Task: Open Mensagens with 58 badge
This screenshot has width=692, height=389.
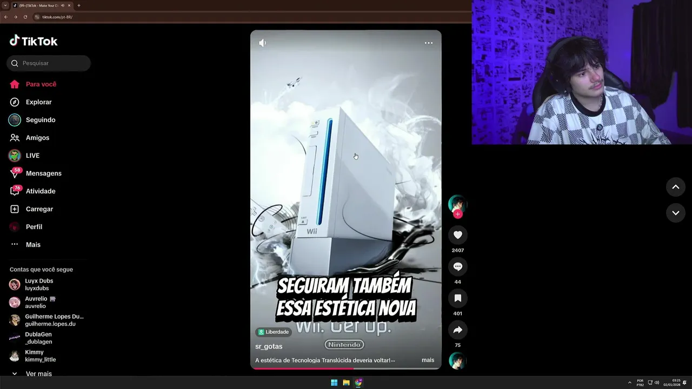Action: (x=36, y=173)
